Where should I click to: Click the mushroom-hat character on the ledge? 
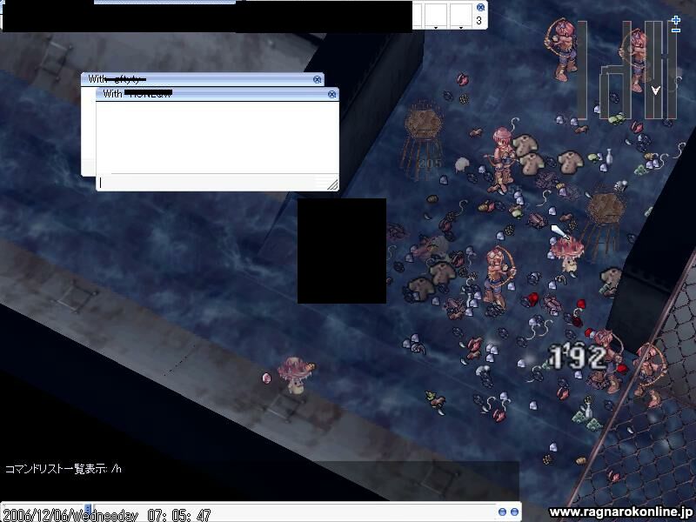click(x=296, y=375)
